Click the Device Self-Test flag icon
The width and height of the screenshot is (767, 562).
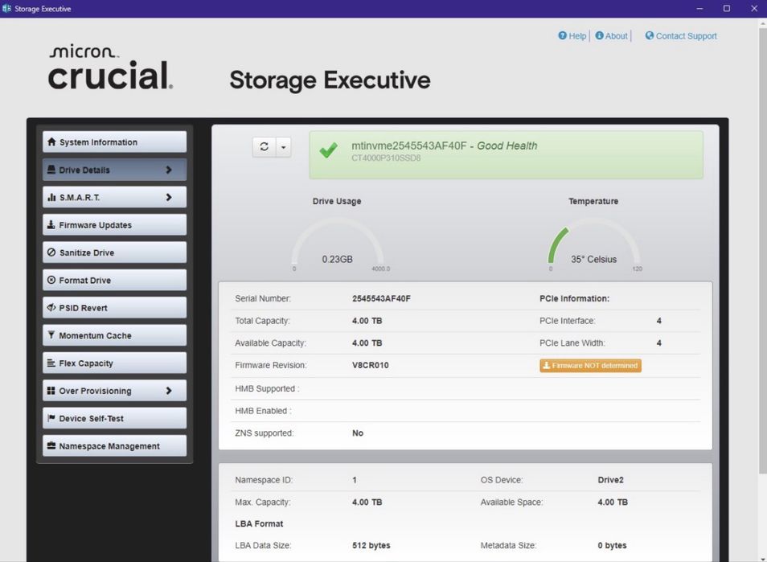coord(51,418)
